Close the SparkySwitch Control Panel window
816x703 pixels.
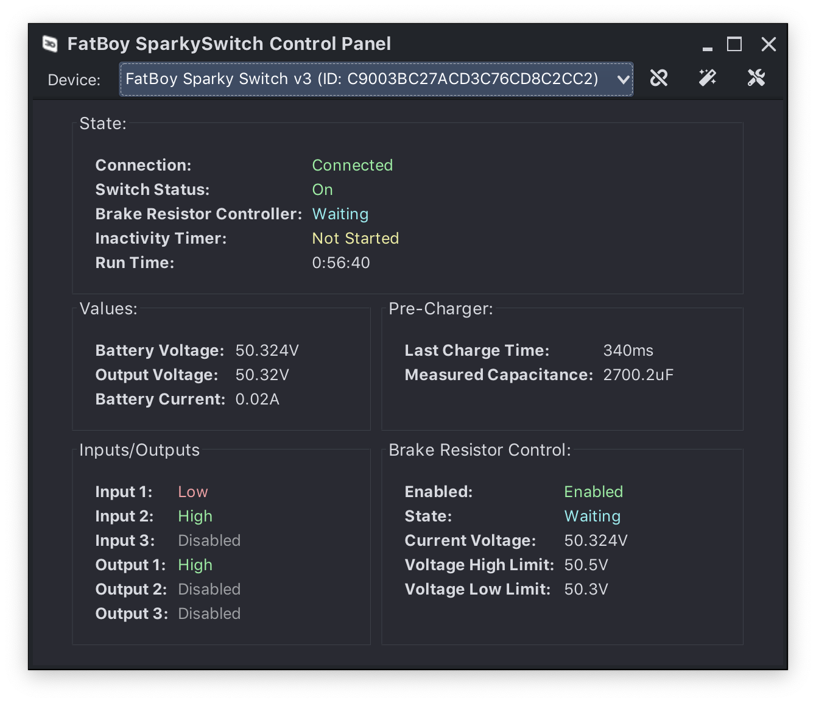769,44
